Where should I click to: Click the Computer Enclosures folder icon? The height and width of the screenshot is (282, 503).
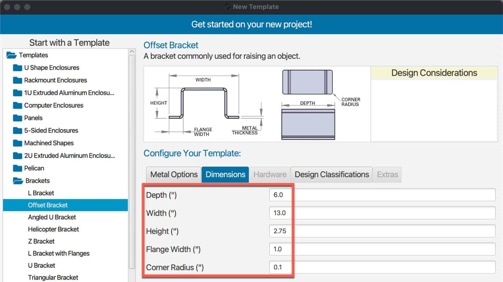[17, 105]
